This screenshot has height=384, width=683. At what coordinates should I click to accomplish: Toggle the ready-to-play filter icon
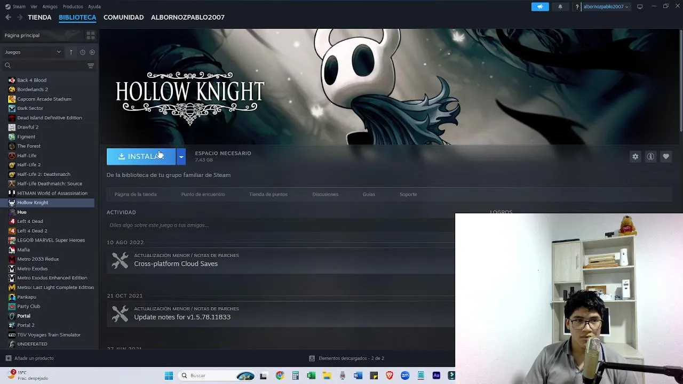92,52
